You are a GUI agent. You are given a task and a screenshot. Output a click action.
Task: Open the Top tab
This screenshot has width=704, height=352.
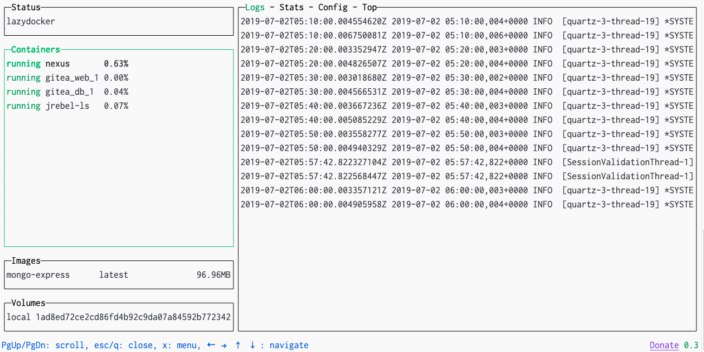(x=369, y=8)
